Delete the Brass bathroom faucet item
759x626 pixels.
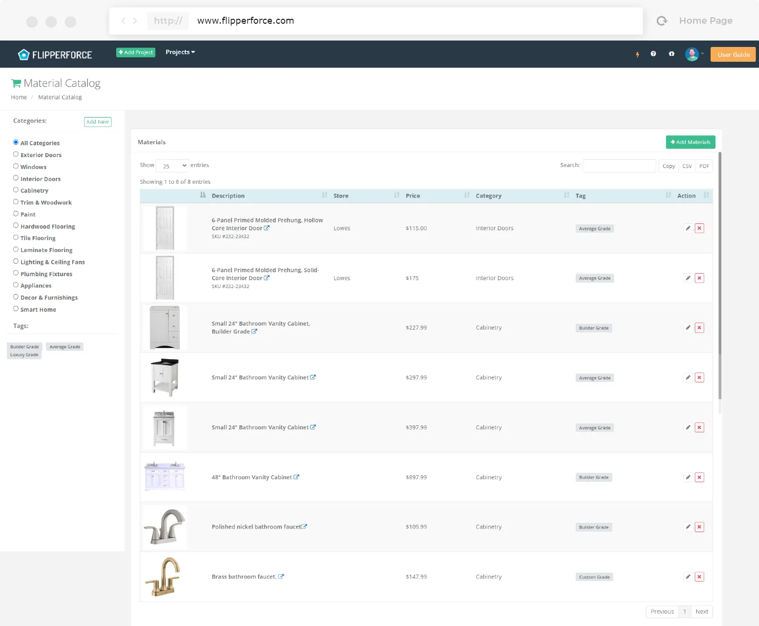click(x=699, y=577)
